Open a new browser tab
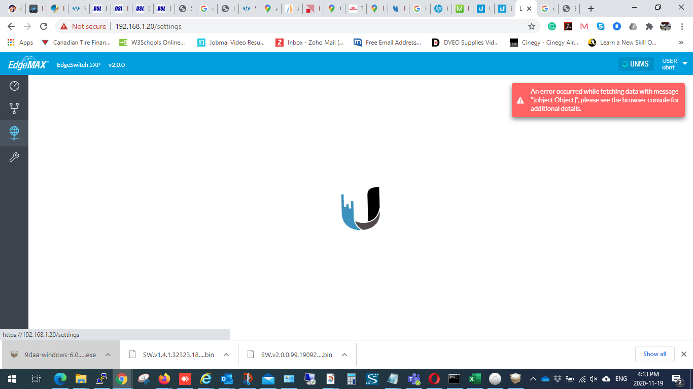The image size is (693, 389). (x=591, y=9)
